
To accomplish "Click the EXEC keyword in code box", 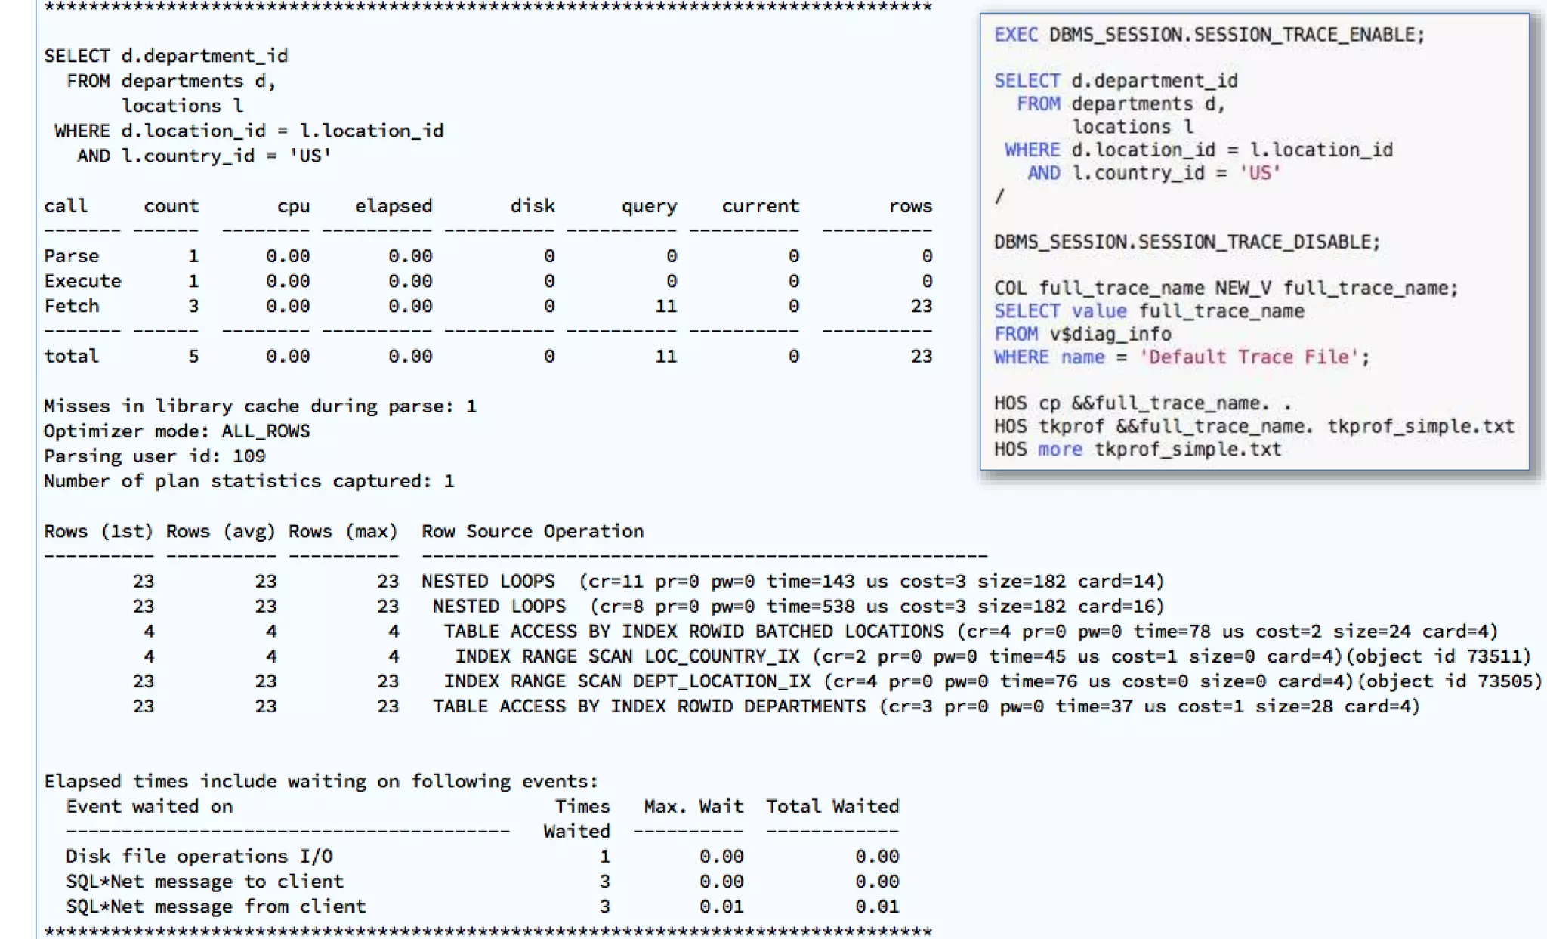I will coord(1015,36).
